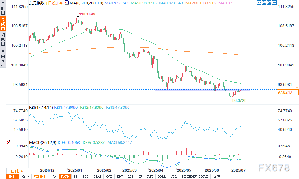Toggle the BOLL indicator in bottom bar

(x=162, y=176)
